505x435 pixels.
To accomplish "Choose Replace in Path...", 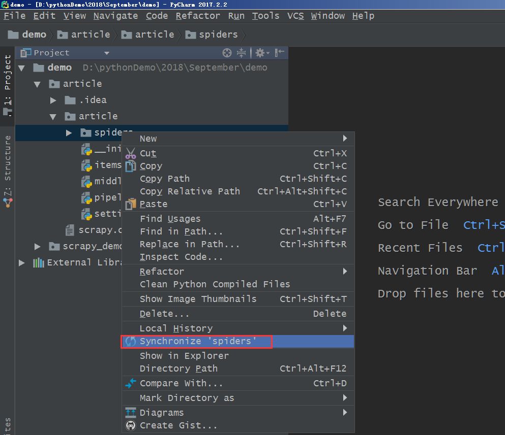I will click(x=238, y=244).
